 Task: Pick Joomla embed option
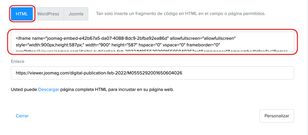click(76, 14)
